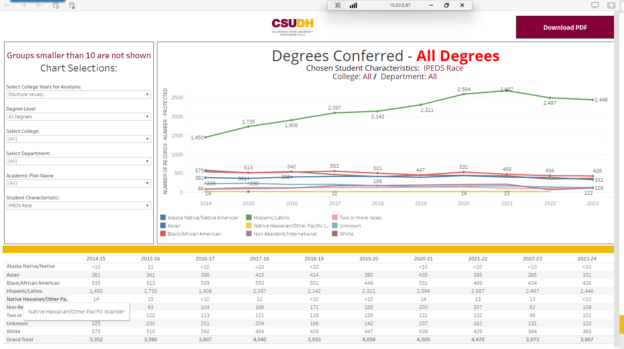This screenshot has width=624, height=349.
Task: Click the Refresh data source icon
Action: tap(56, 5)
